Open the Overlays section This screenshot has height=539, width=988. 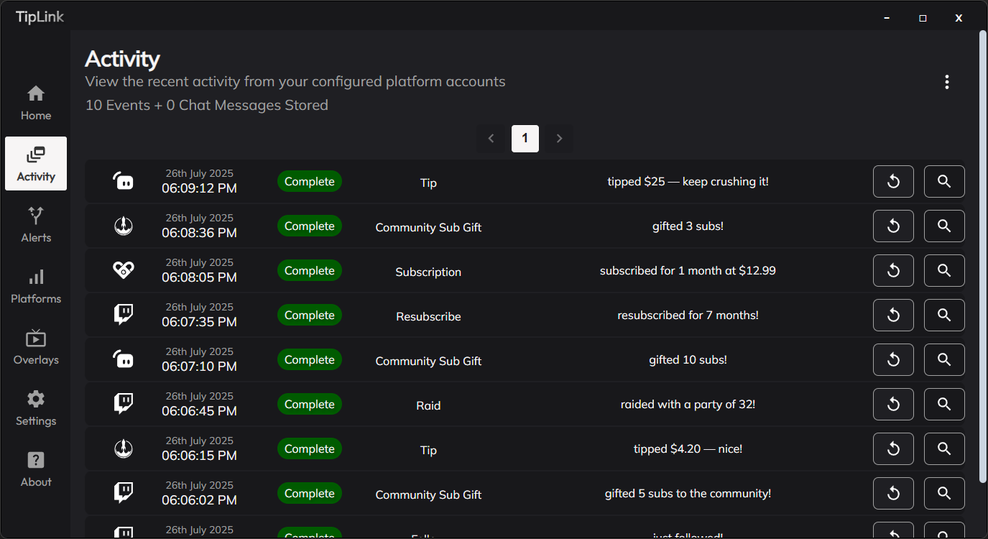point(35,347)
